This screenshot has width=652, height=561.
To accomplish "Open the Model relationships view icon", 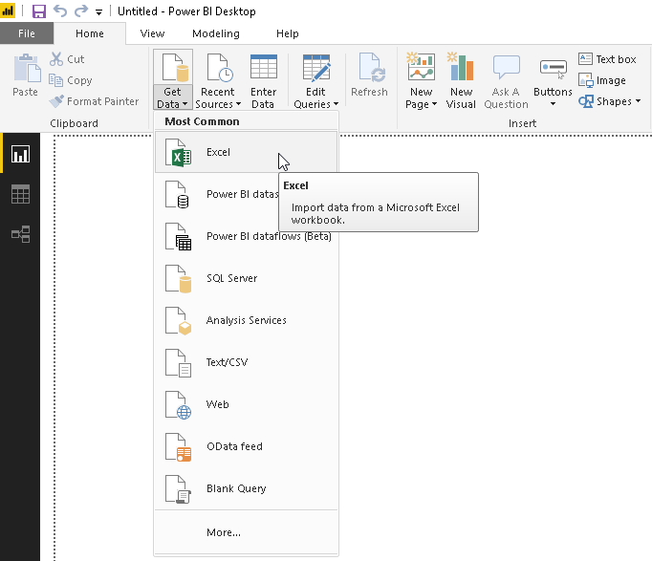I will coord(20,233).
